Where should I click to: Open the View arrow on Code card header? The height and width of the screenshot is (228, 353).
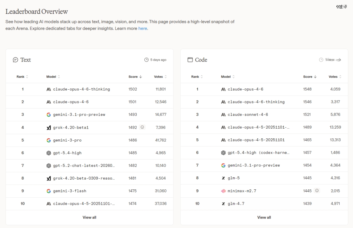339,60
